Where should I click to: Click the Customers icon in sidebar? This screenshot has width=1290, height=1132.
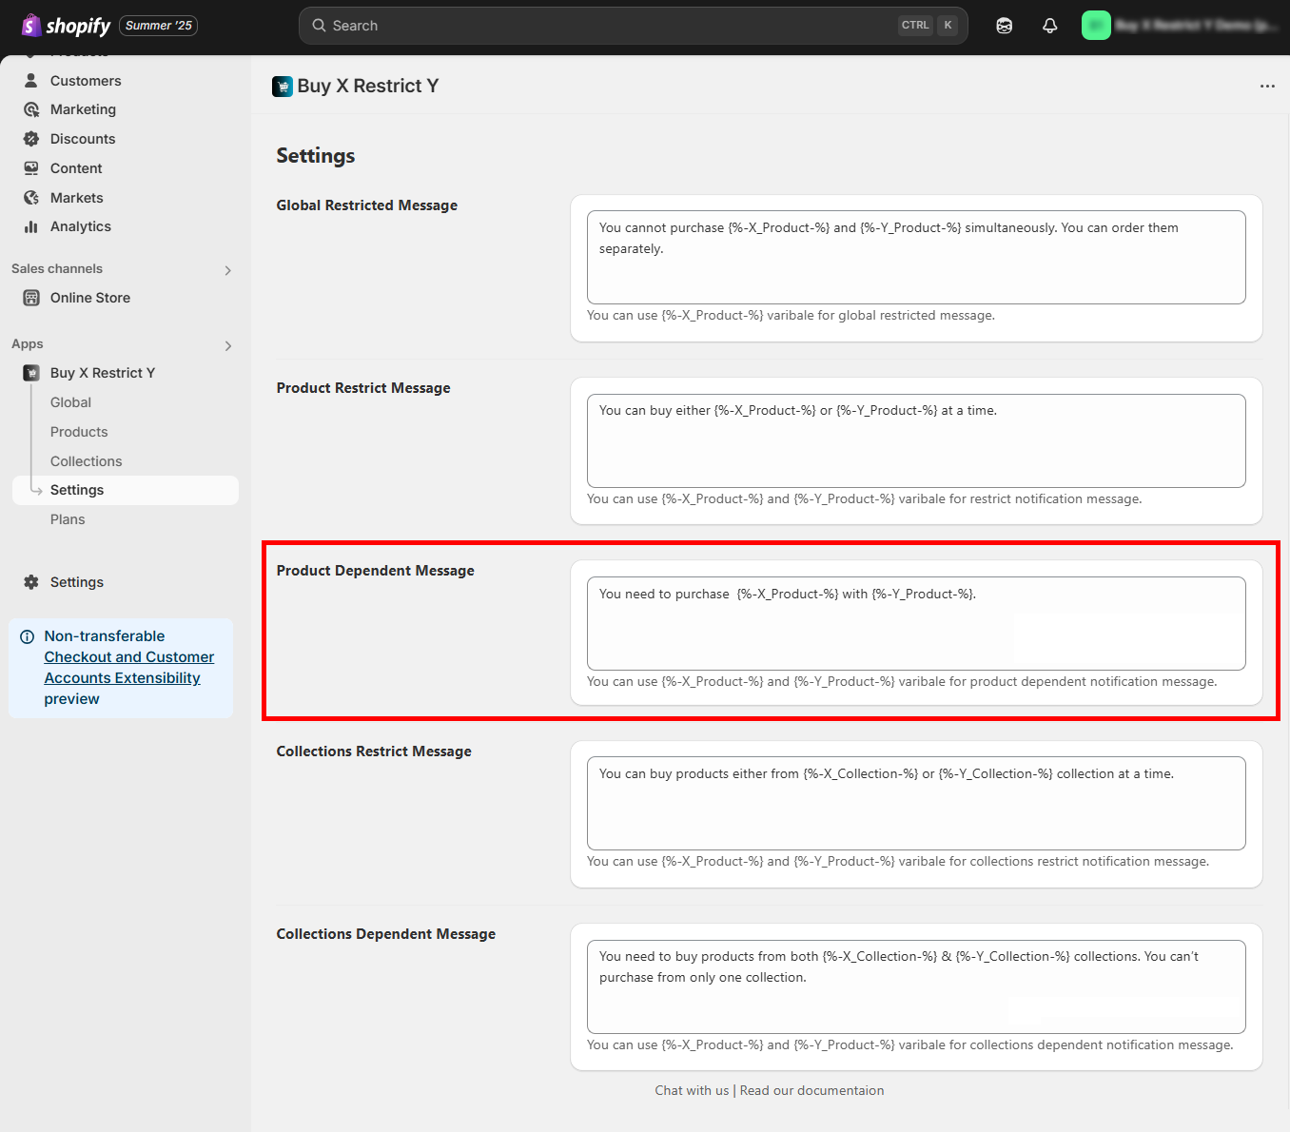coord(31,81)
